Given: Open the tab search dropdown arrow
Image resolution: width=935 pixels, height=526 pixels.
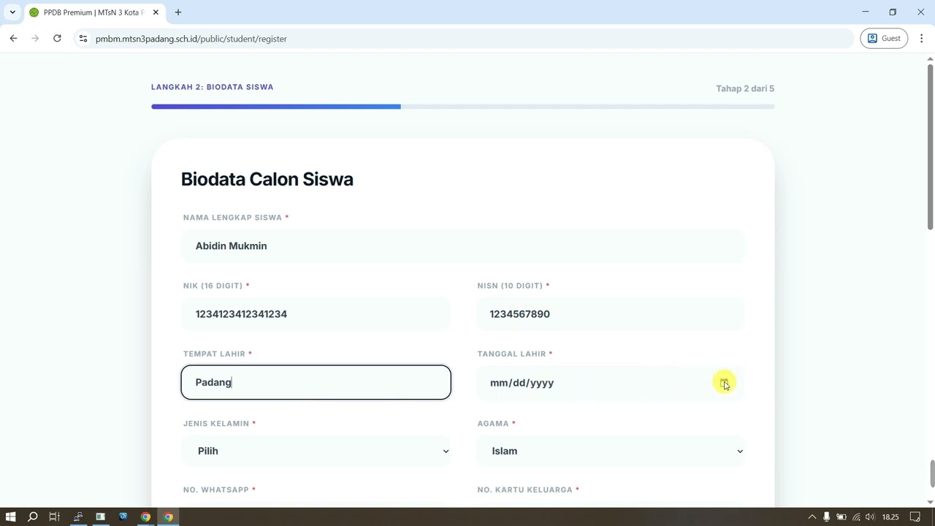Looking at the screenshot, I should coord(12,12).
